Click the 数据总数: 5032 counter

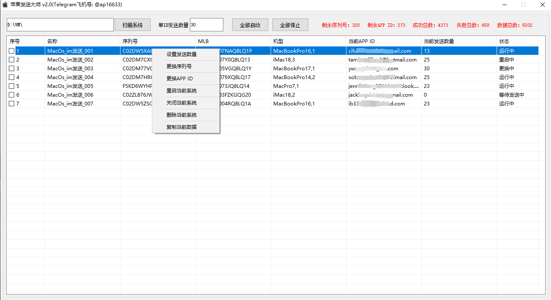coord(515,25)
